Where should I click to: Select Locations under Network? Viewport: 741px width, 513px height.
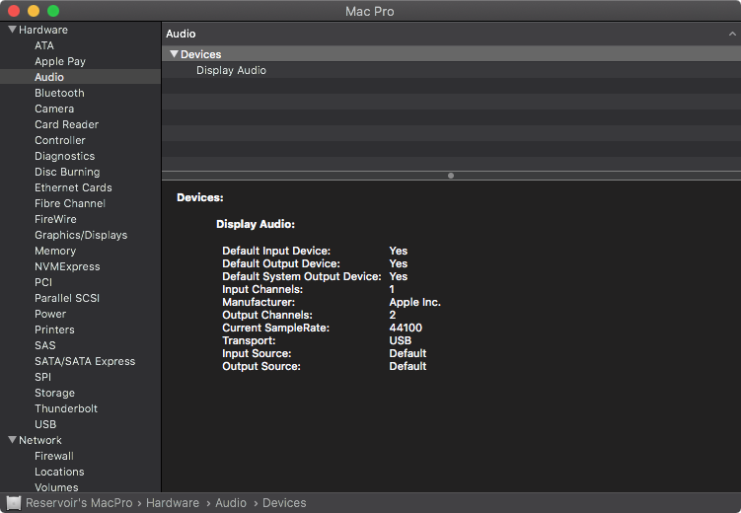(59, 472)
